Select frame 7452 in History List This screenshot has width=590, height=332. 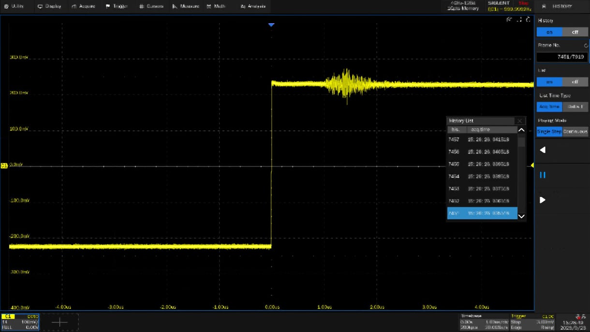point(482,201)
